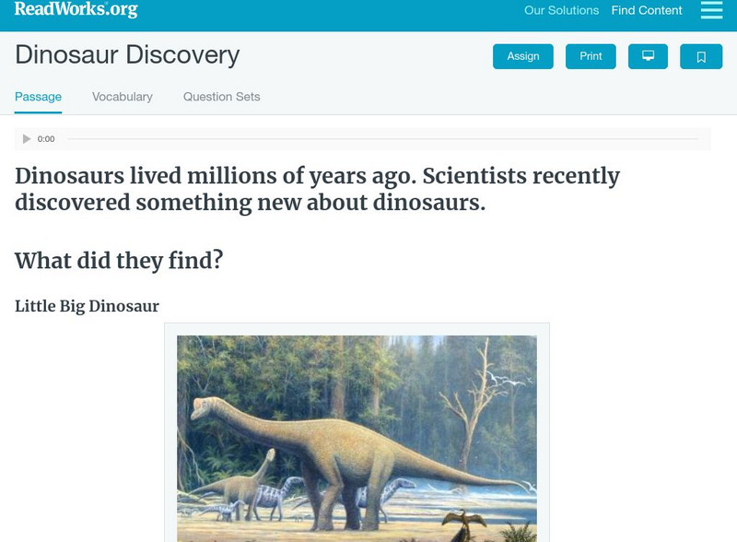
Task: Click the "What did they find?" heading
Action: [x=119, y=261]
